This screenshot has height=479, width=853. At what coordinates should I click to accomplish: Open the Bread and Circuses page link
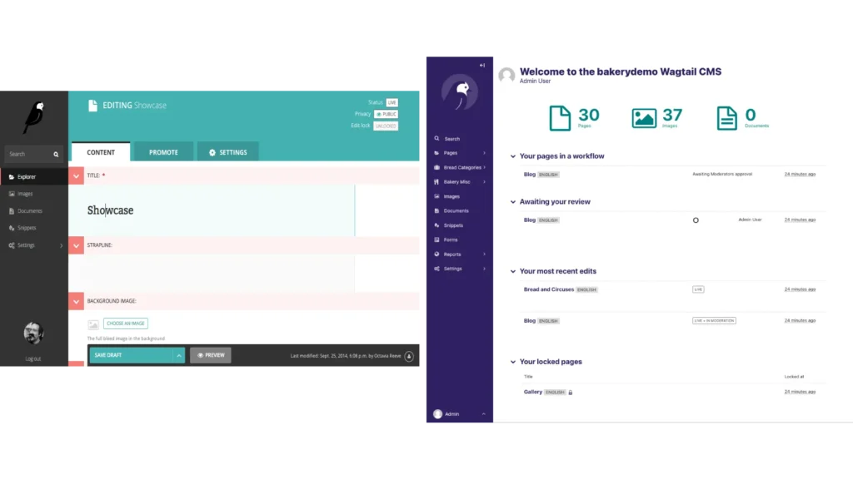click(548, 289)
